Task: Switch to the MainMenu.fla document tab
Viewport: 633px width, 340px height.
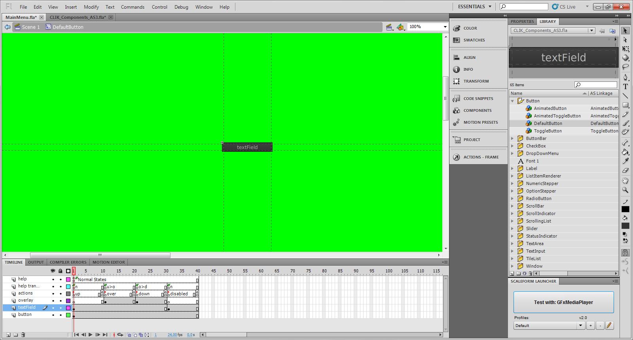Action: [x=21, y=17]
